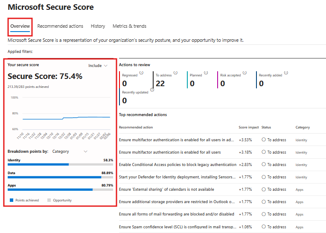
Task: Sort by the Recommended action column header
Action: pyautogui.click(x=136, y=127)
